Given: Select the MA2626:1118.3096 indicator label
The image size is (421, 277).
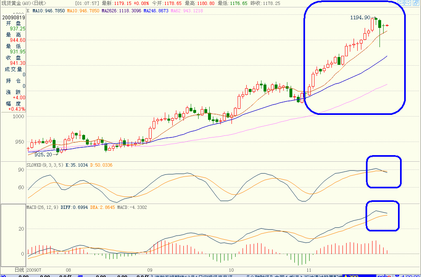Looking at the screenshot, I should (x=121, y=11).
